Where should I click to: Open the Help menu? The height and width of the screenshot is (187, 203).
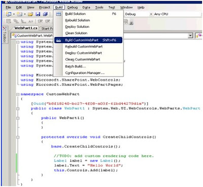(141, 8)
